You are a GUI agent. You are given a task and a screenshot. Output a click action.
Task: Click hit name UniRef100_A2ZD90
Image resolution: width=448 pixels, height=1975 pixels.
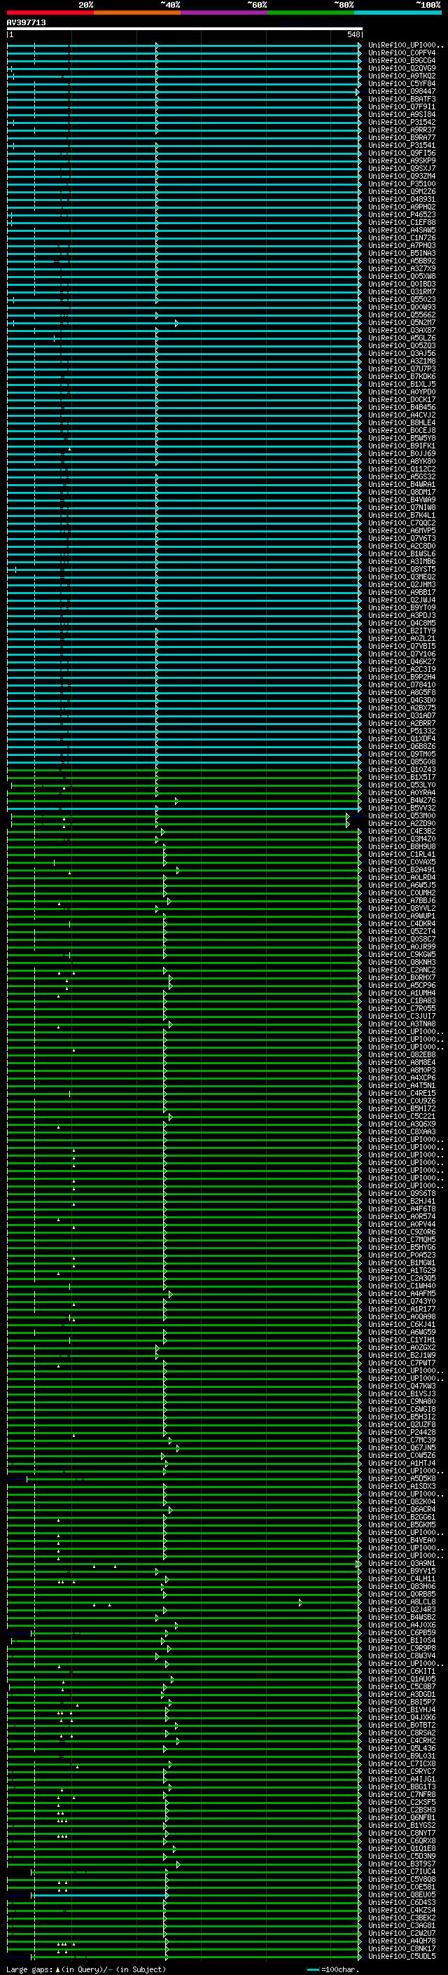(x=402, y=823)
